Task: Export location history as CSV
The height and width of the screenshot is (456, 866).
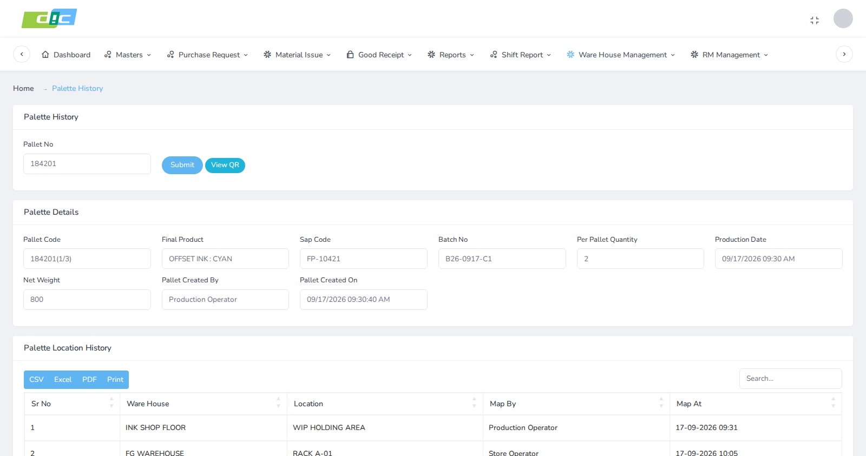Action: pyautogui.click(x=36, y=379)
